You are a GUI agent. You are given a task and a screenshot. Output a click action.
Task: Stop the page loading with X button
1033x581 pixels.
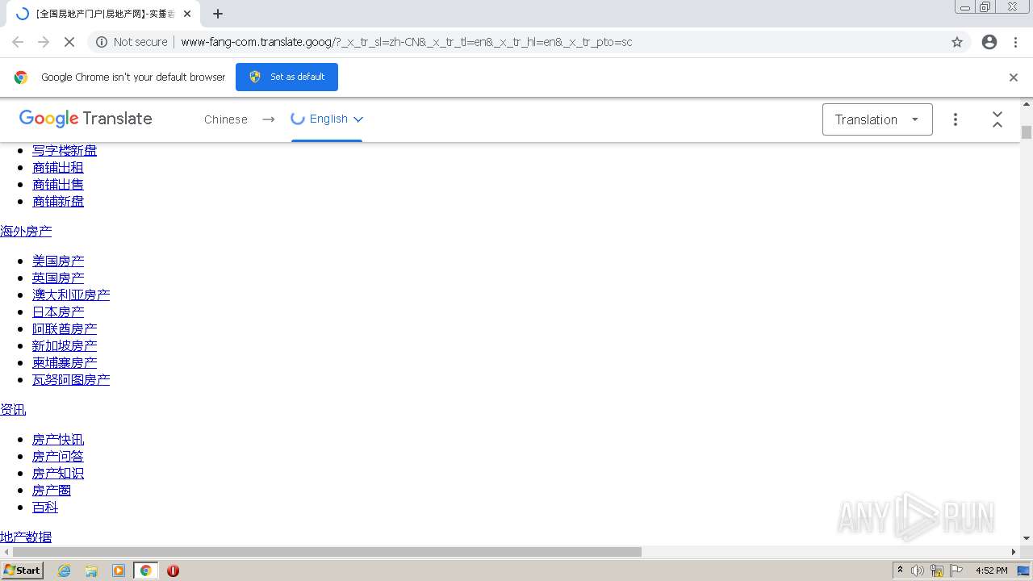[x=69, y=42]
